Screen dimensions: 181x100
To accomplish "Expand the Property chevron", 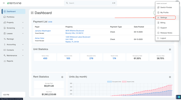I will (x=23, y=22).
